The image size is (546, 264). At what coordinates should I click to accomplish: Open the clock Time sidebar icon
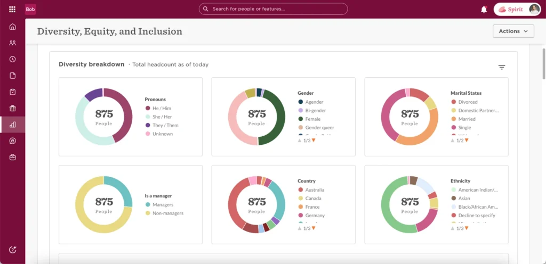pos(12,59)
